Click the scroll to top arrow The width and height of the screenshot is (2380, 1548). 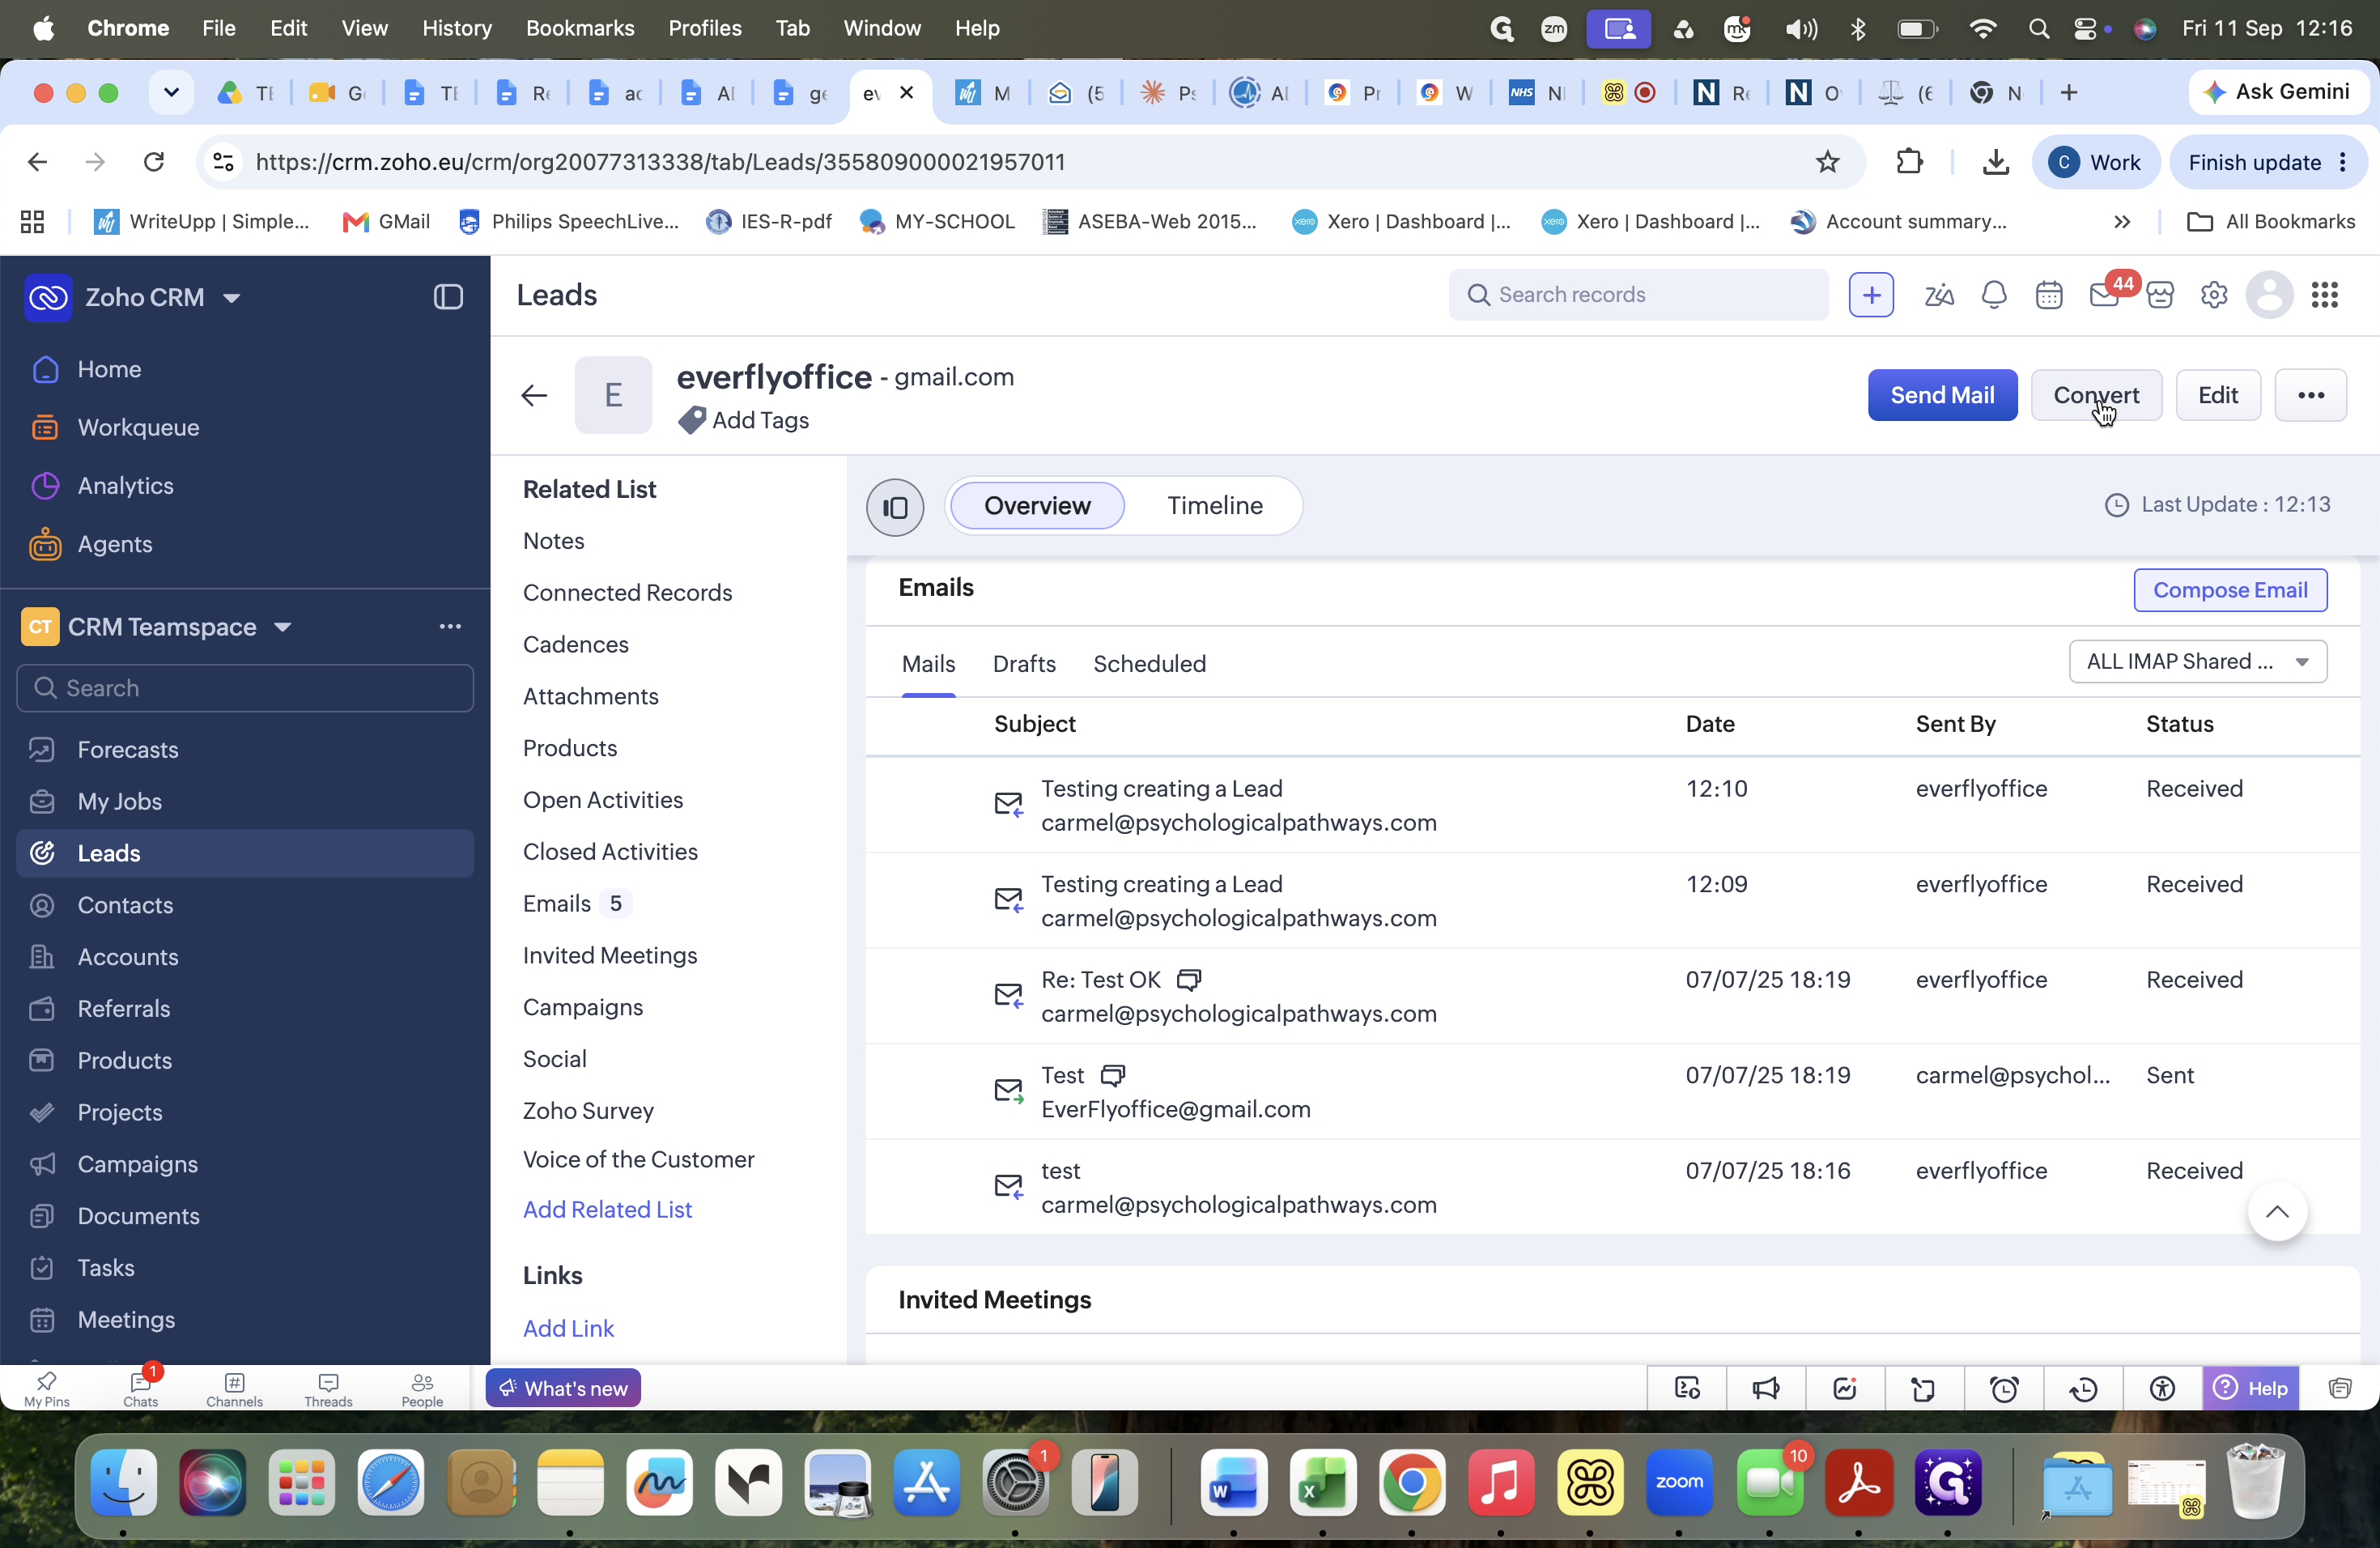[x=2277, y=1212]
